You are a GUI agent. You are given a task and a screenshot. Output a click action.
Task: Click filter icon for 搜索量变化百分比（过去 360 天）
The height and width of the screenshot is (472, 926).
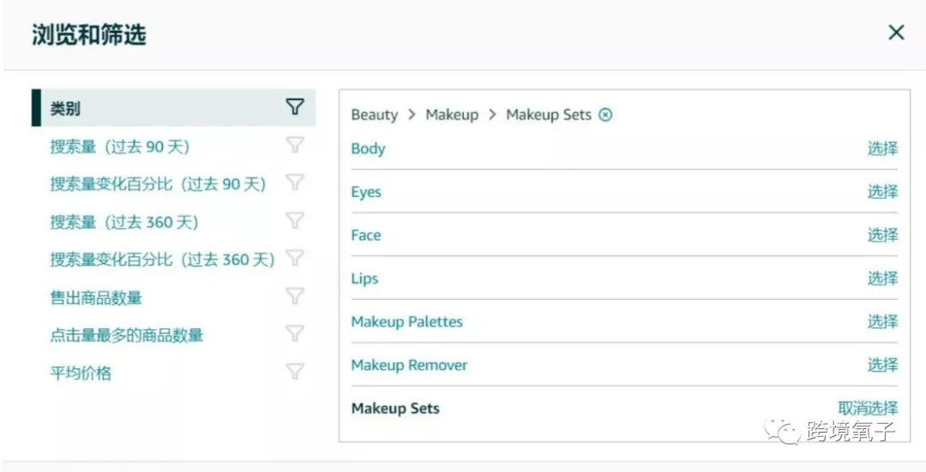(x=295, y=258)
